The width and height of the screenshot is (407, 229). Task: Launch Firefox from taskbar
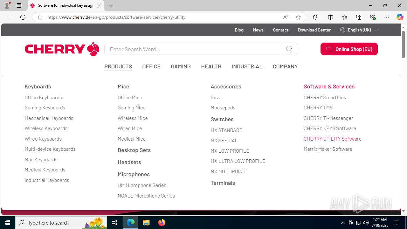coord(162,223)
